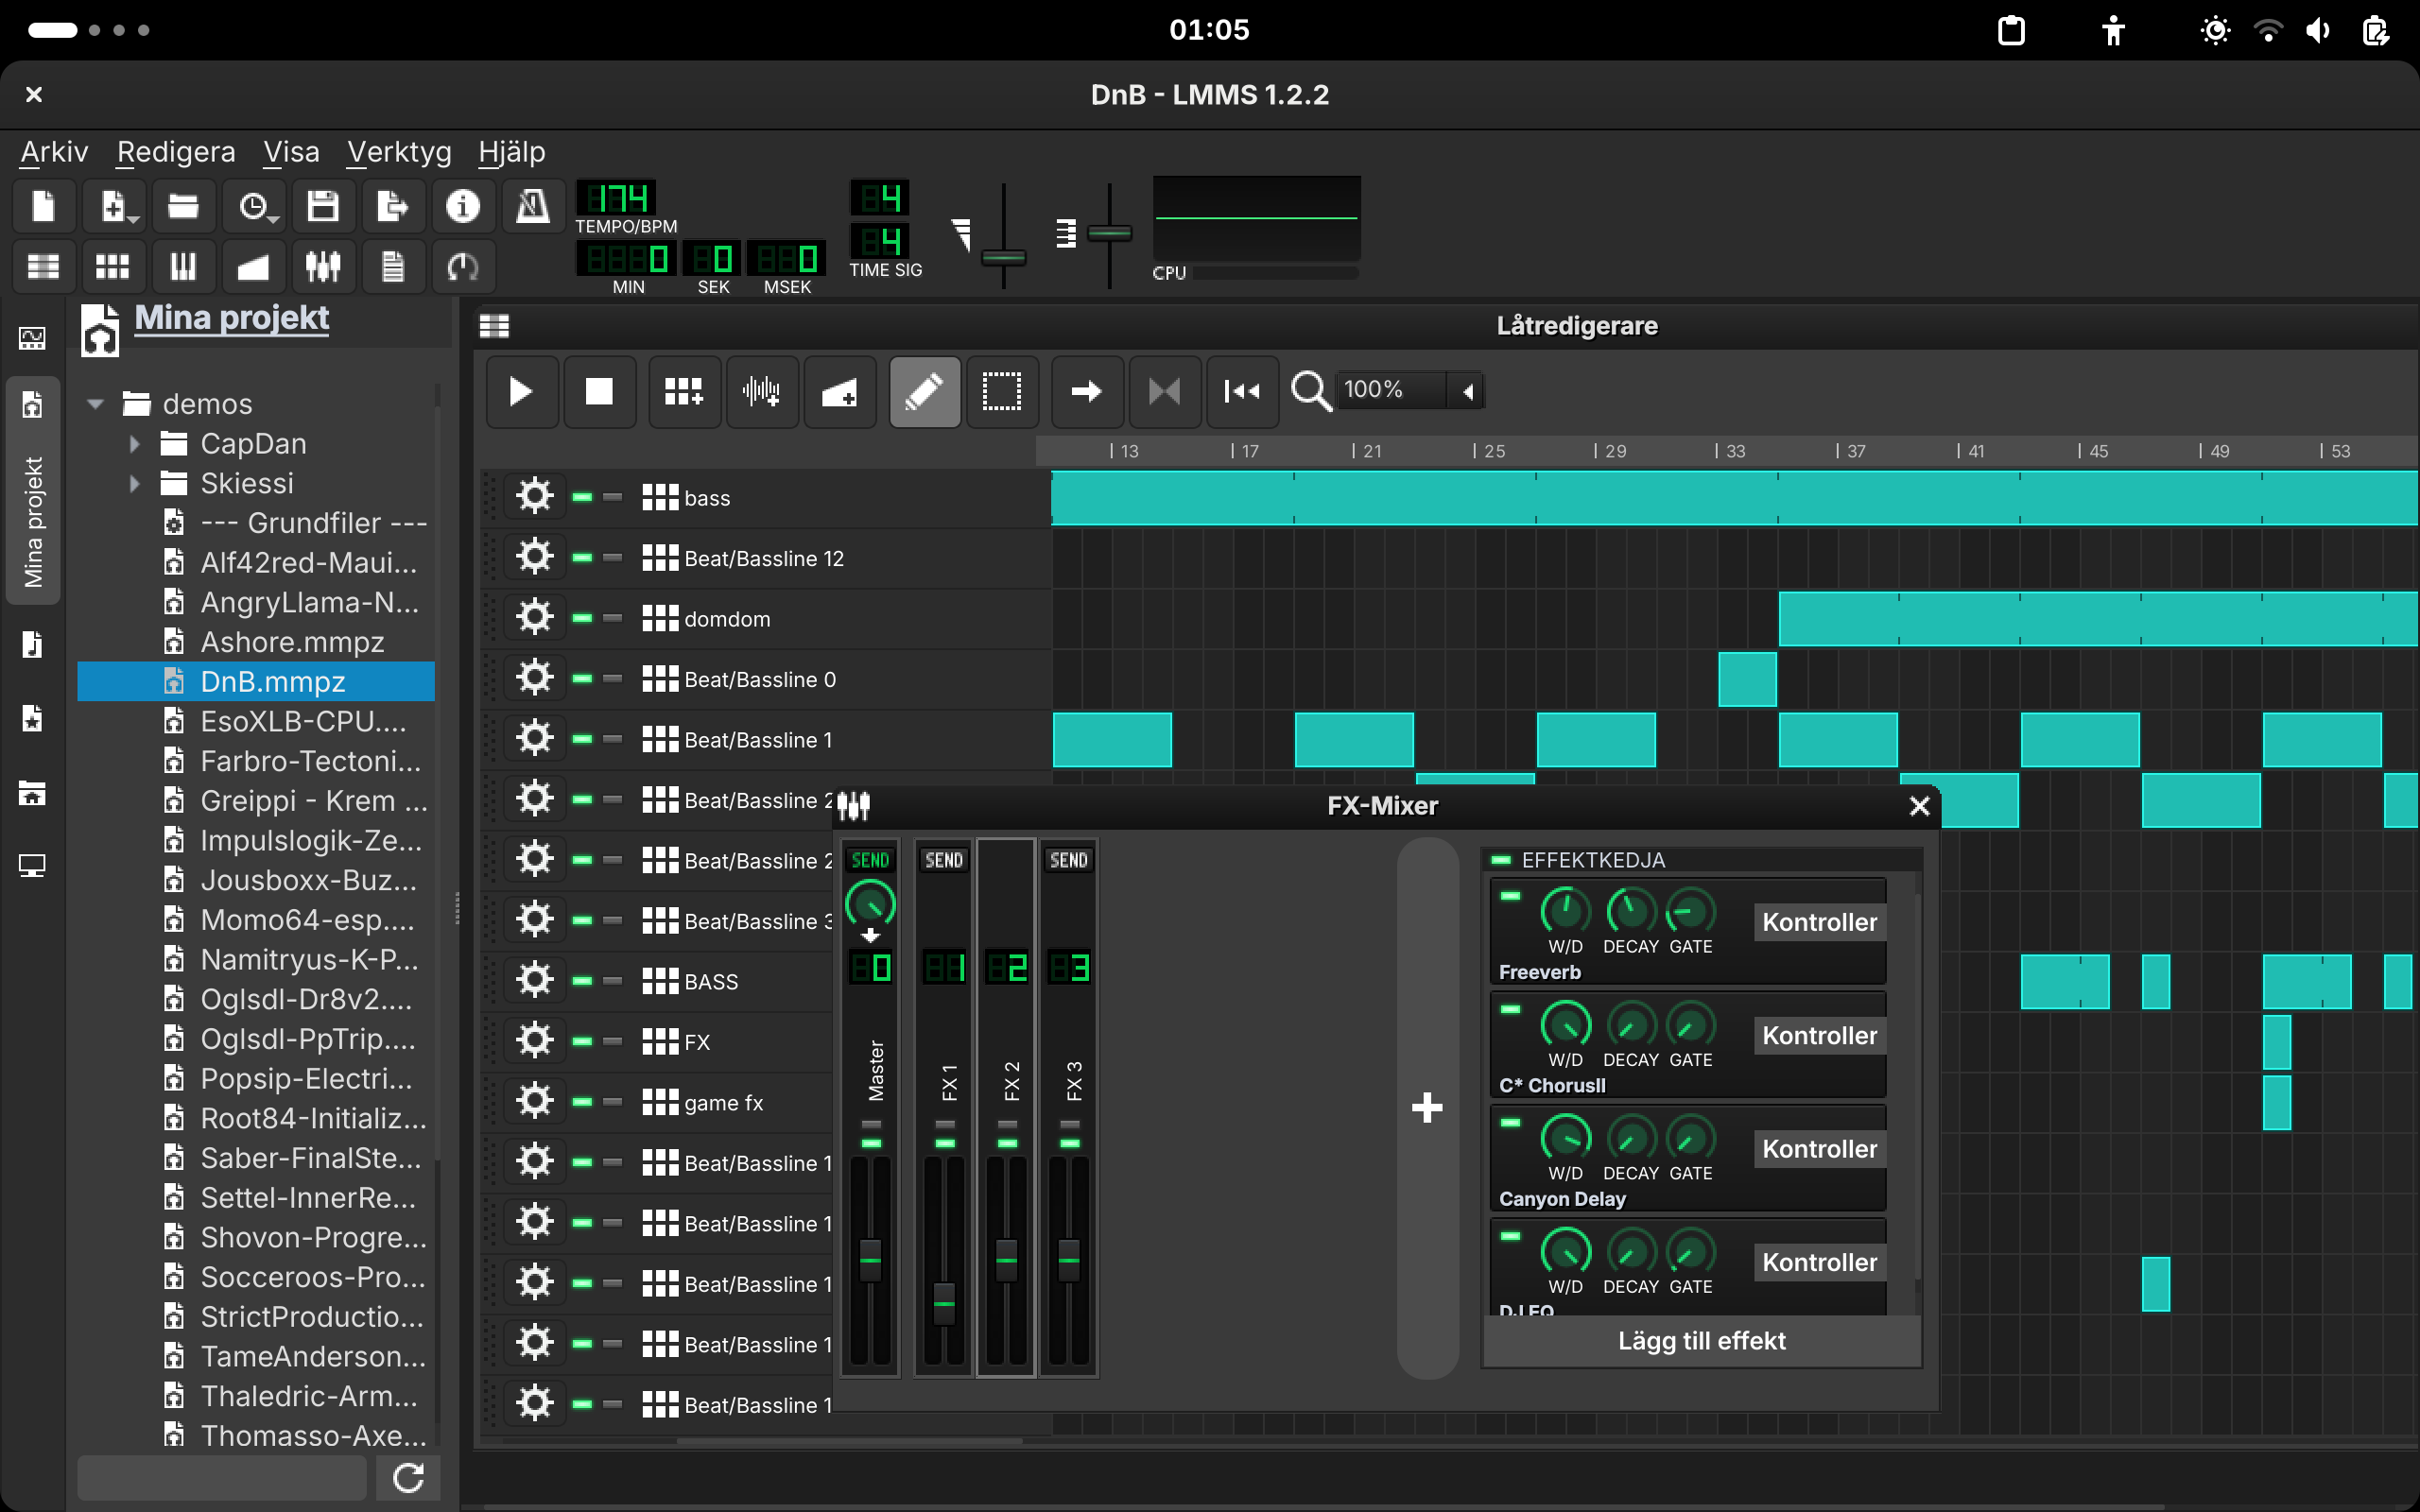Toggle loop points button
The image size is (2420, 1512).
tap(1165, 391)
